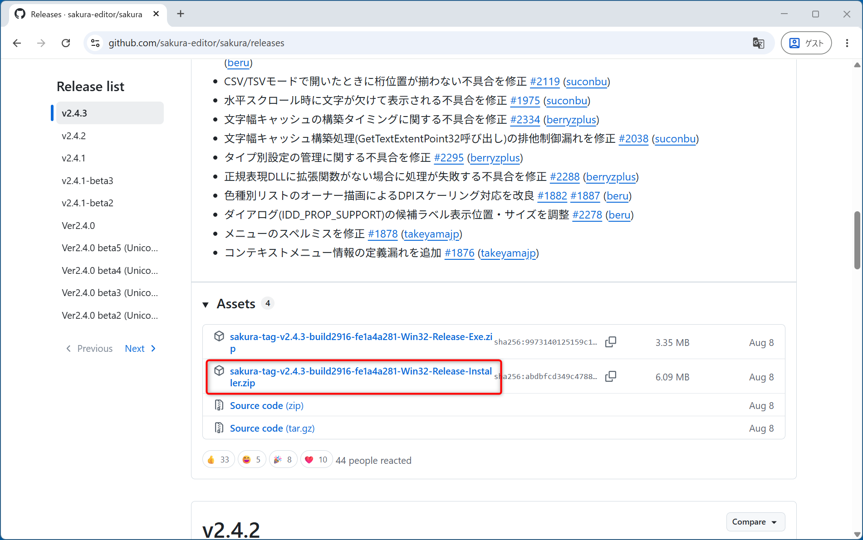Click the page vertical scrollbar thumb
The height and width of the screenshot is (540, 863).
click(857, 240)
